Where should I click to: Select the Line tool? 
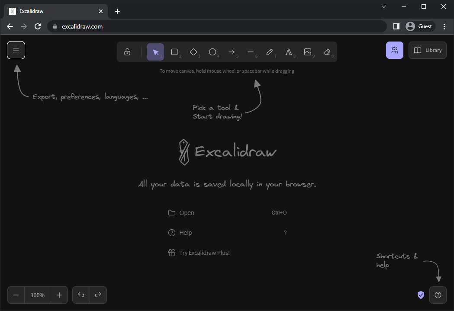[x=251, y=52]
